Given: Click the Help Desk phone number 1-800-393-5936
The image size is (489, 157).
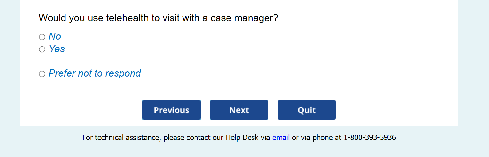Looking at the screenshot, I should coord(369,138).
